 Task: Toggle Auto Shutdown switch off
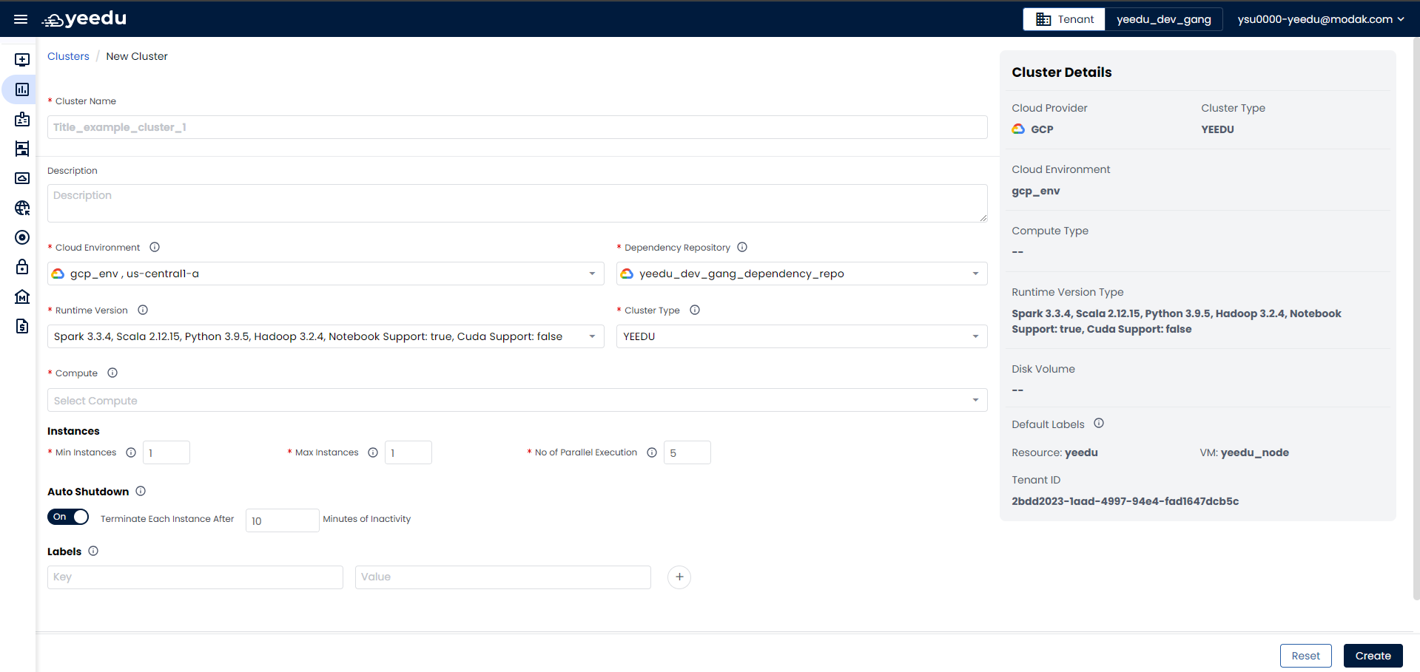click(x=68, y=517)
